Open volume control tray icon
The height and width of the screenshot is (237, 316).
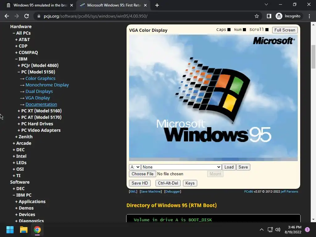pos(278,230)
